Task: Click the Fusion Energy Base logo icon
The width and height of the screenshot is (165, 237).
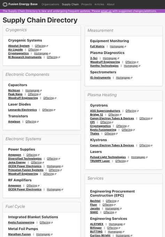Action: point(5,5)
